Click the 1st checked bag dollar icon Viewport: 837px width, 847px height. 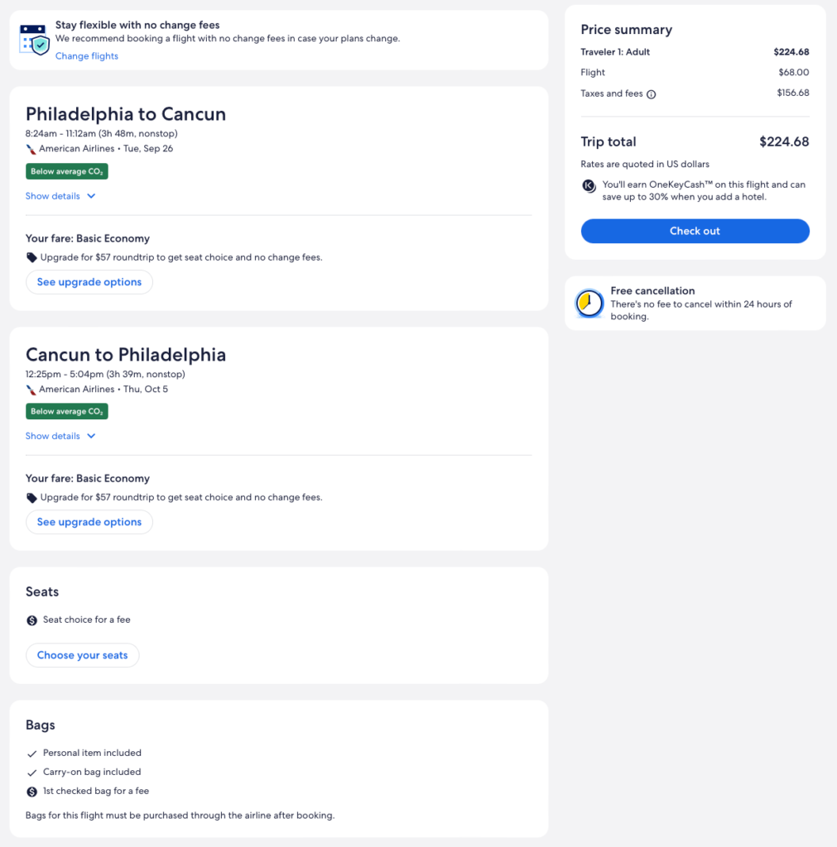point(32,792)
